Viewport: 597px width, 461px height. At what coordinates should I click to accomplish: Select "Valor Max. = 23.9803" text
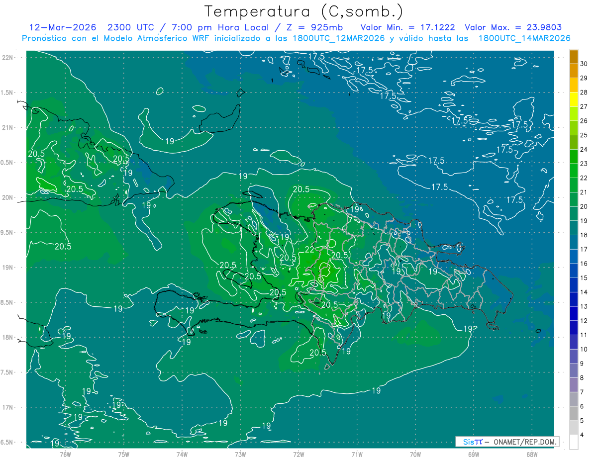coord(513,27)
